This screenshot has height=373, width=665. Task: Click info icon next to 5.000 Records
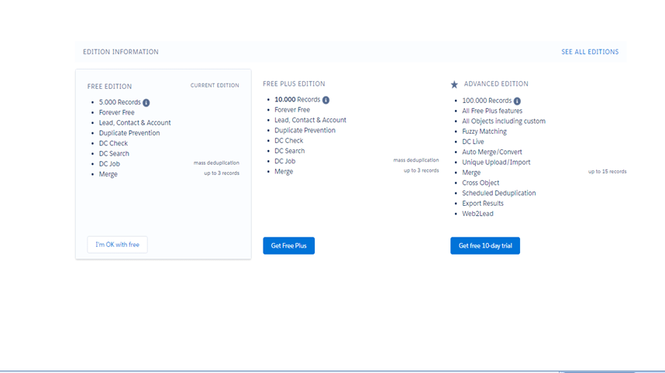click(x=146, y=102)
